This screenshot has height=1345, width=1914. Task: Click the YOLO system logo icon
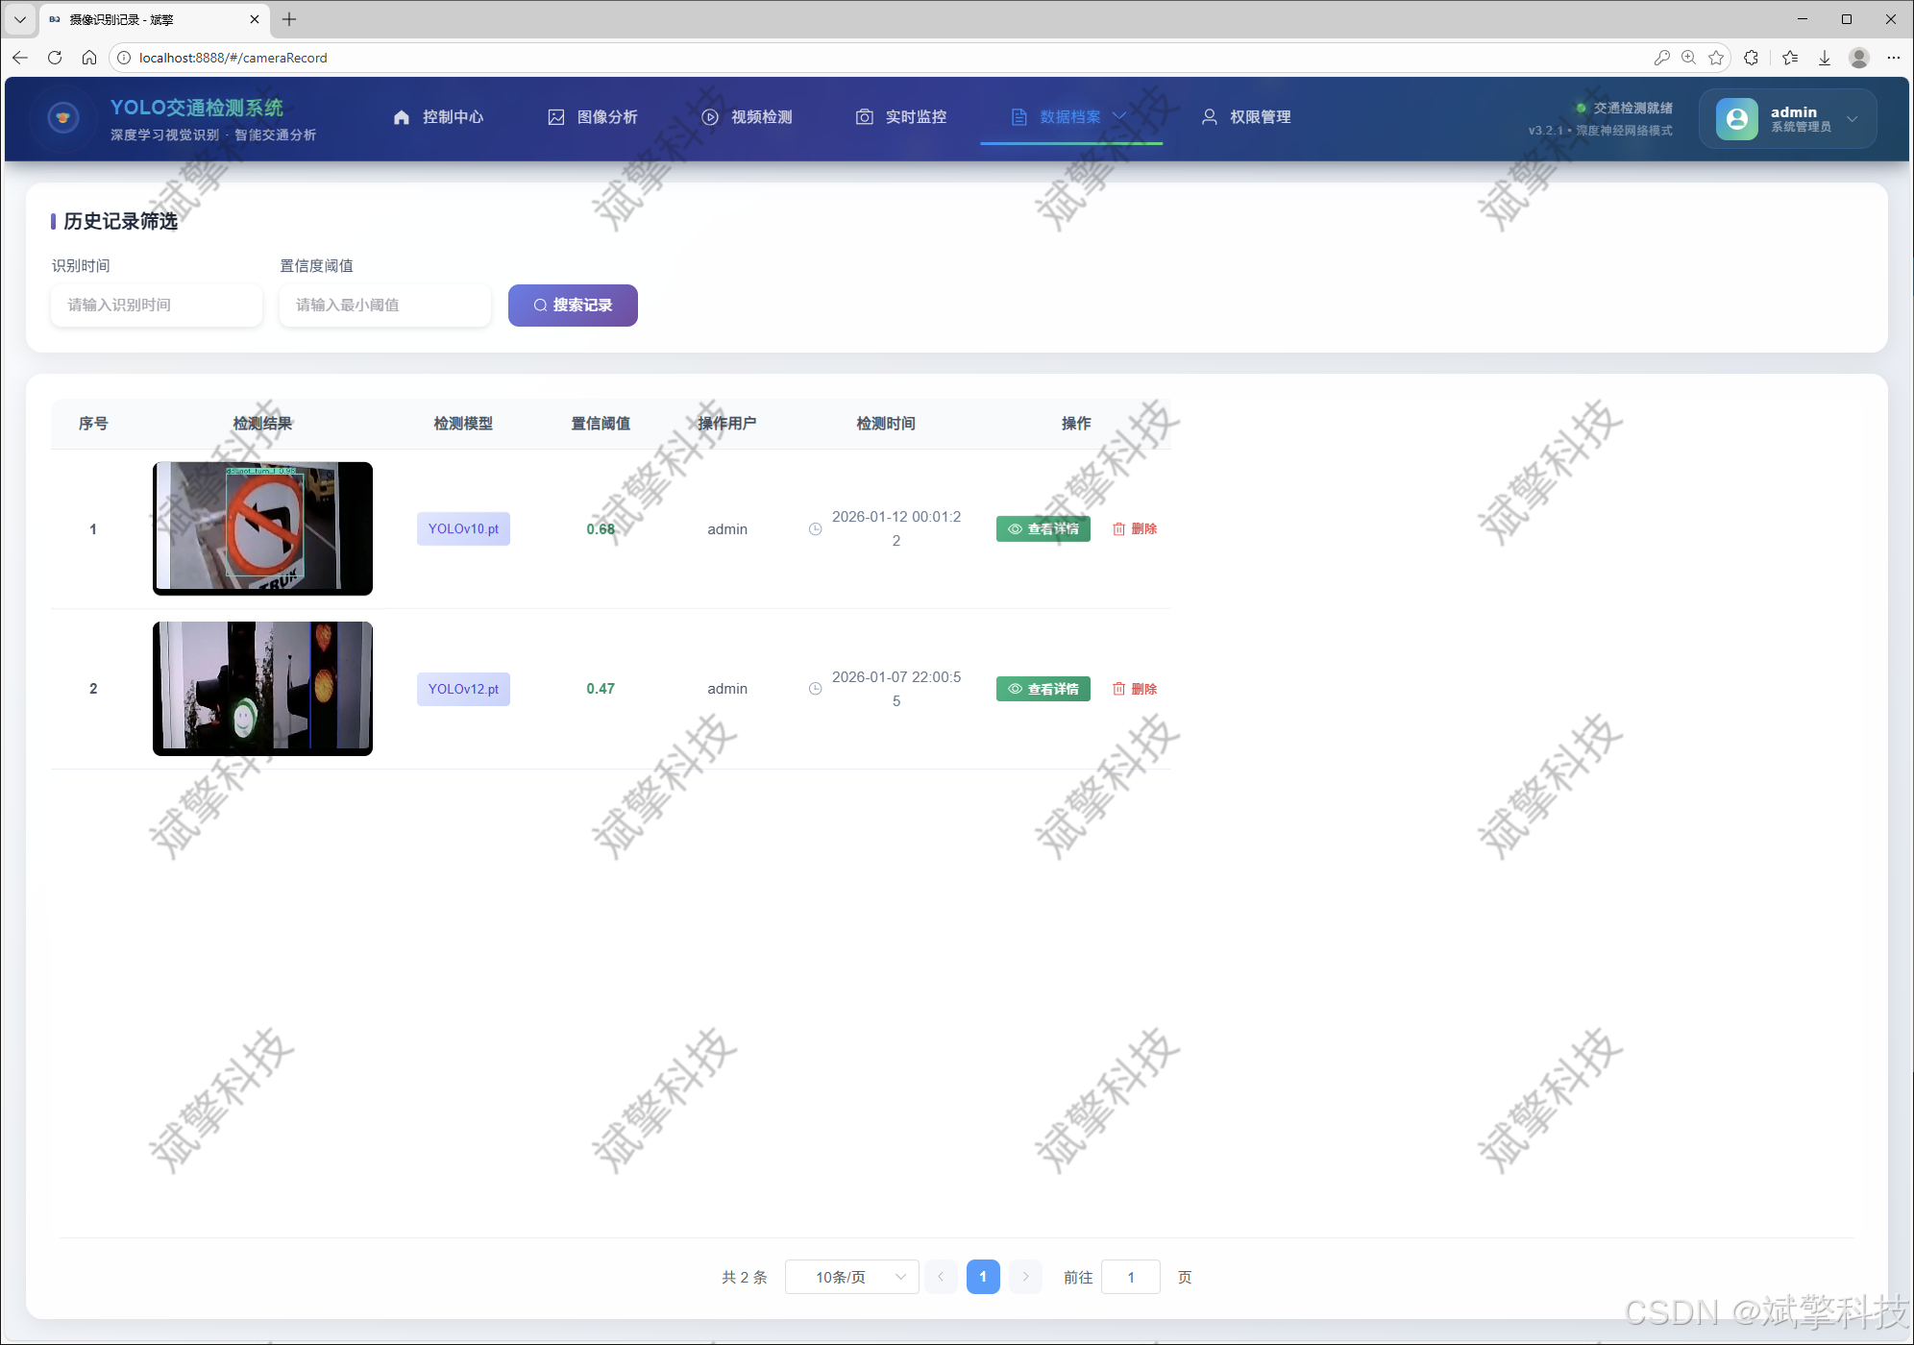pyautogui.click(x=63, y=117)
